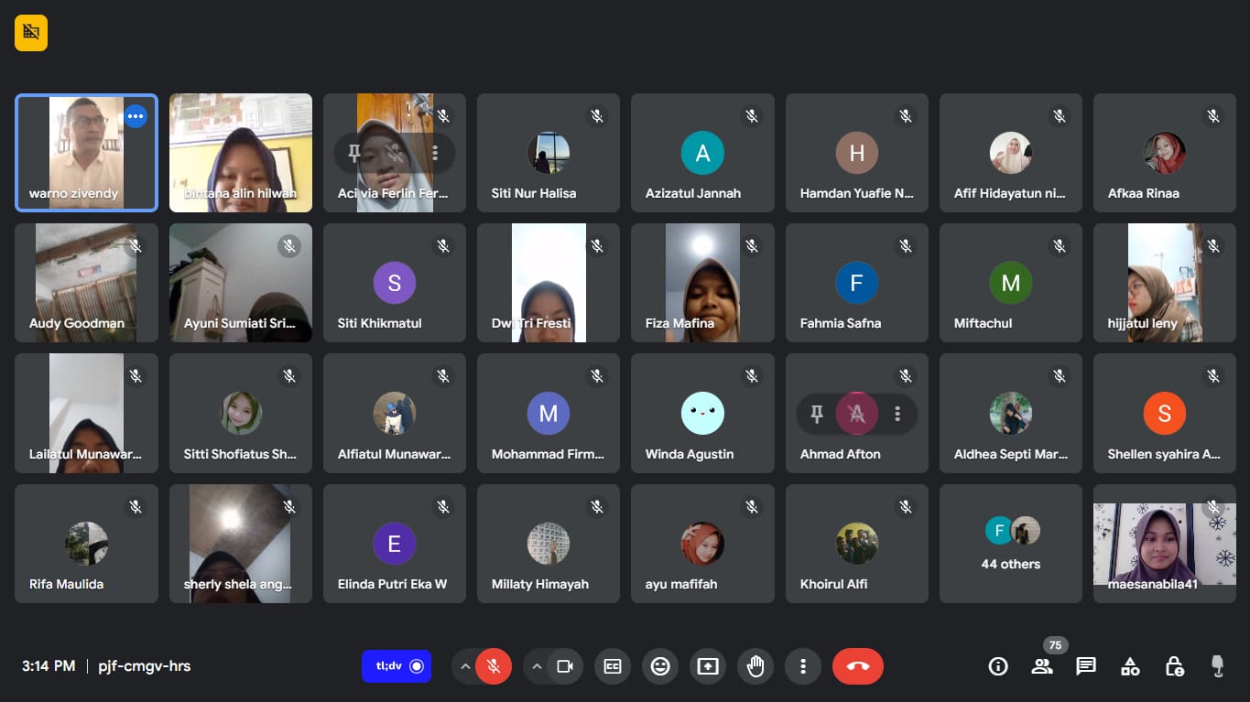Open host controls lock icon
This screenshot has width=1250, height=702.
(1174, 666)
